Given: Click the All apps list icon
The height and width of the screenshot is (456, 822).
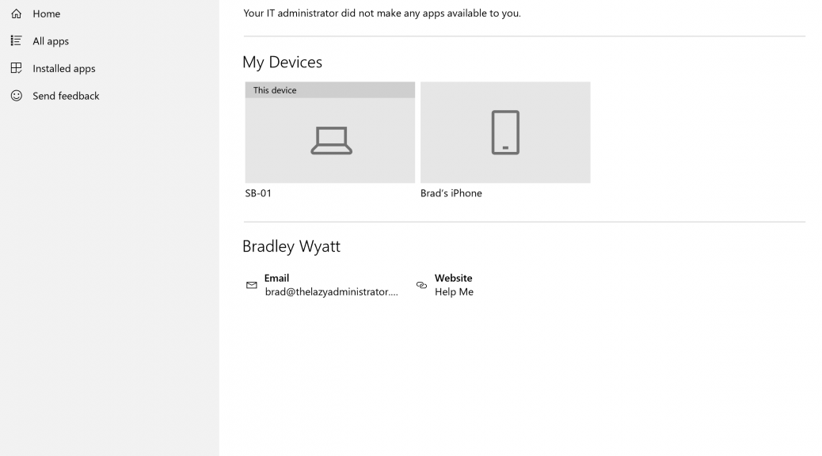Looking at the screenshot, I should (17, 41).
